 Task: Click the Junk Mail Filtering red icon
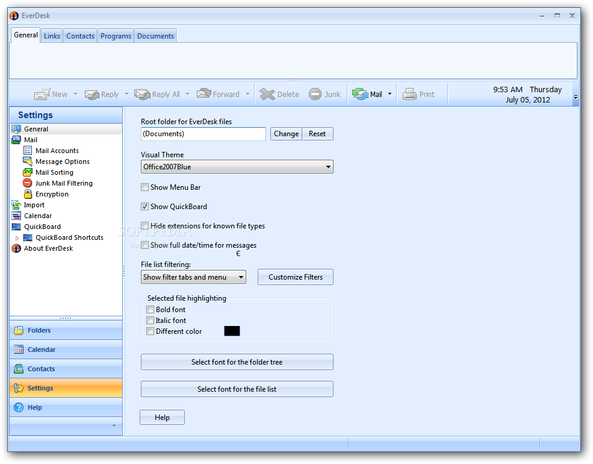click(x=27, y=183)
